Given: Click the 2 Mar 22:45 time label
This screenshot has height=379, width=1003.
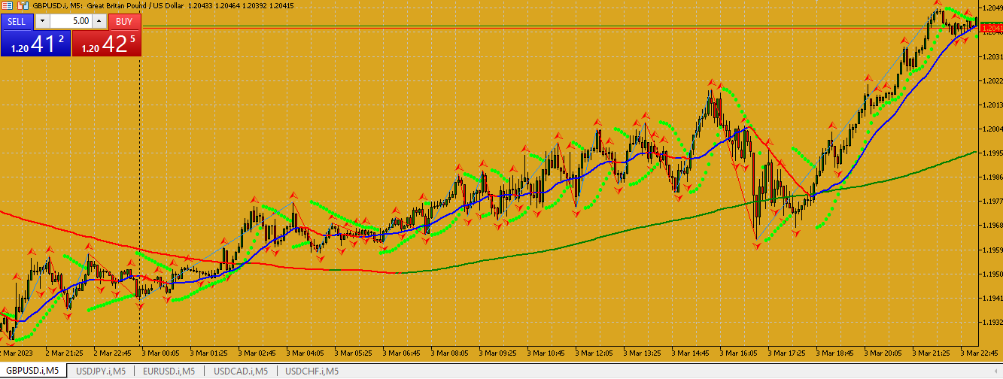Looking at the screenshot, I should 112,352.
